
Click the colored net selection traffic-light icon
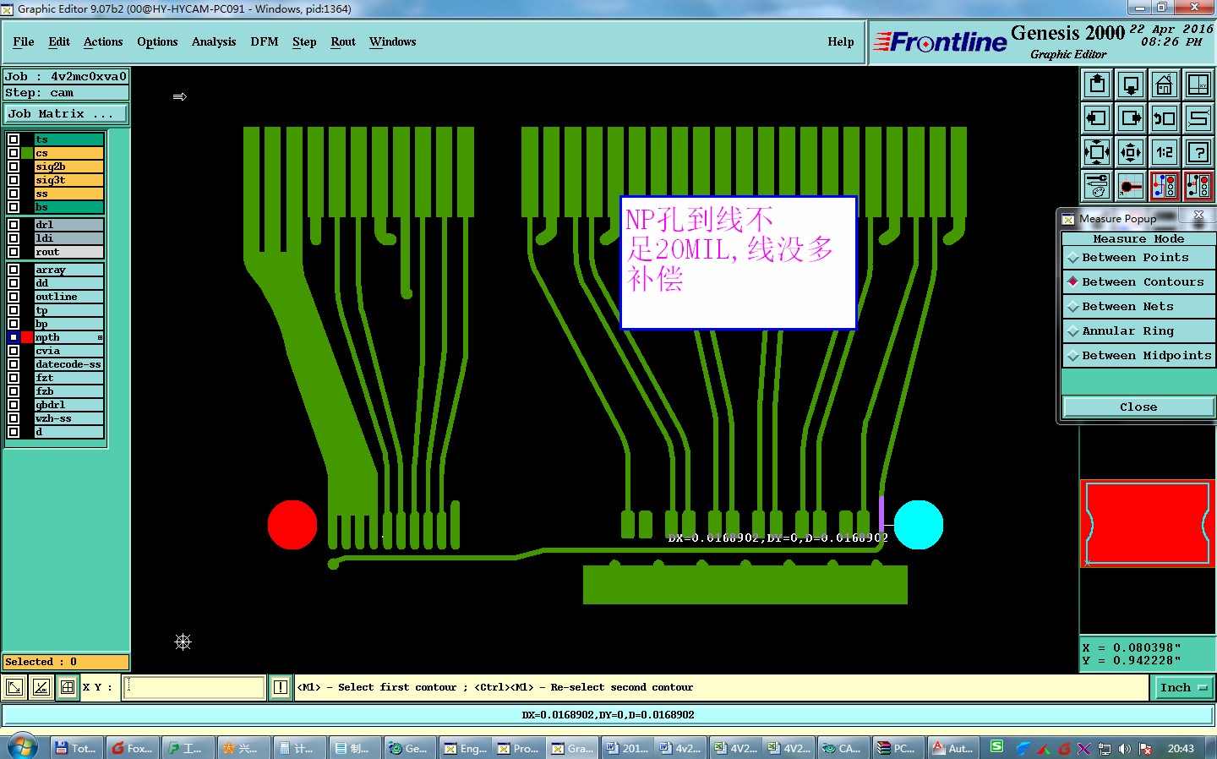click(1165, 186)
